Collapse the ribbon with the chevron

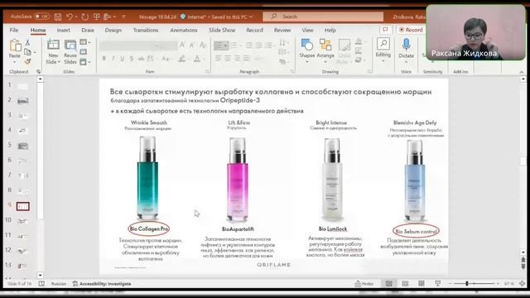point(521,72)
